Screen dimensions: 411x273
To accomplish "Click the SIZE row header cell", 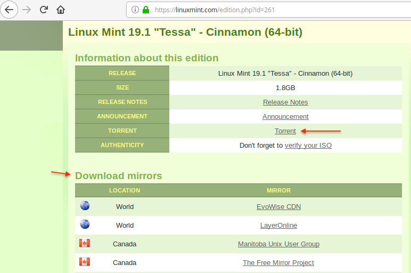I will pos(122,87).
